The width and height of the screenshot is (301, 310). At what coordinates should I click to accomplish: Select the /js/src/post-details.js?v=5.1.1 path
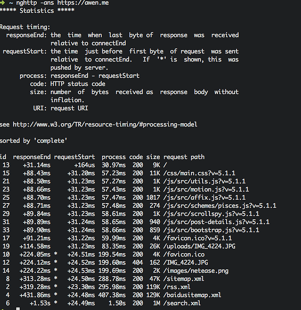pyautogui.click(x=216, y=222)
